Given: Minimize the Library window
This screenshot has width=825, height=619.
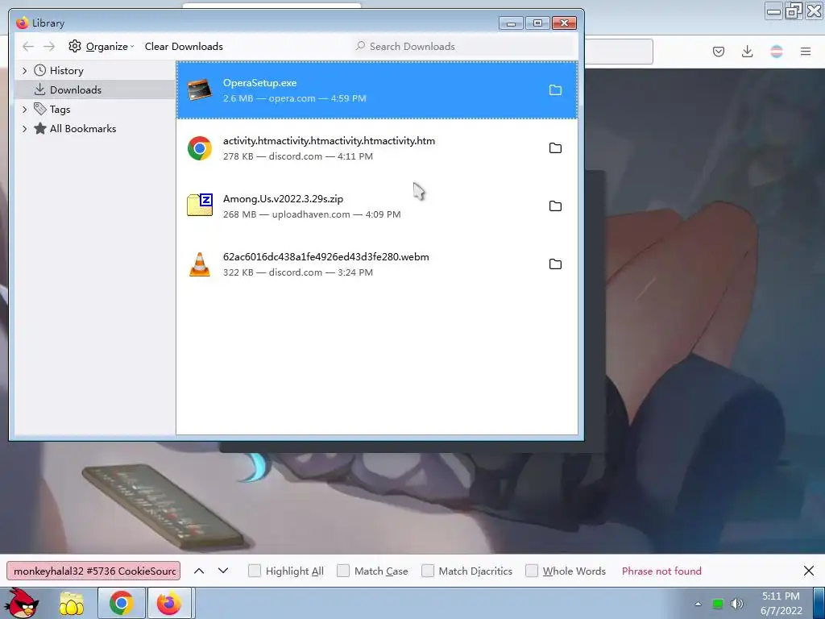Looking at the screenshot, I should point(510,23).
